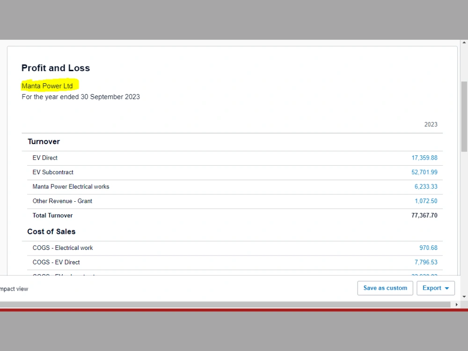Click the vertical scrollbar down arrow
The width and height of the screenshot is (468, 351).
click(x=464, y=296)
